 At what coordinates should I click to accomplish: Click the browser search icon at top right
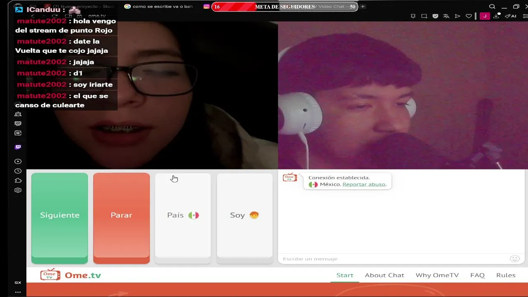click(492, 7)
